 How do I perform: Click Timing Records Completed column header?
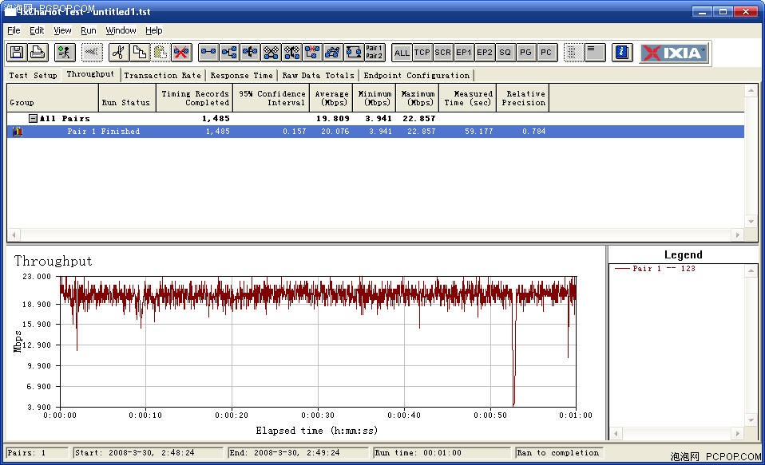[x=195, y=98]
